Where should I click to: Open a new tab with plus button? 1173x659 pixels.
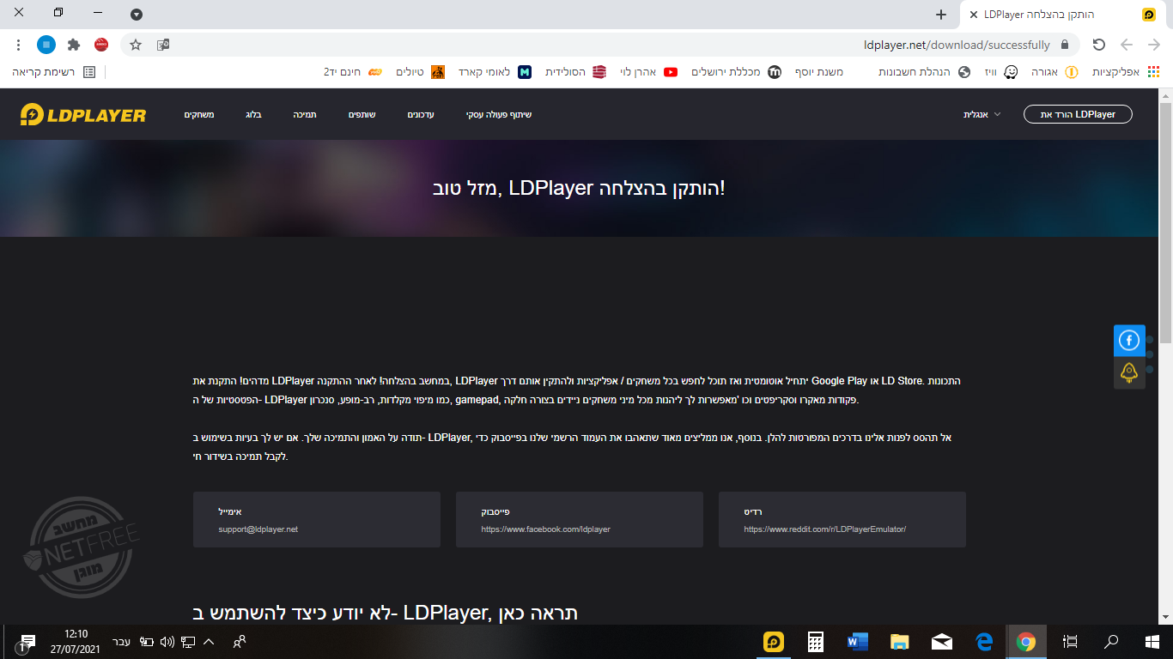(x=941, y=15)
